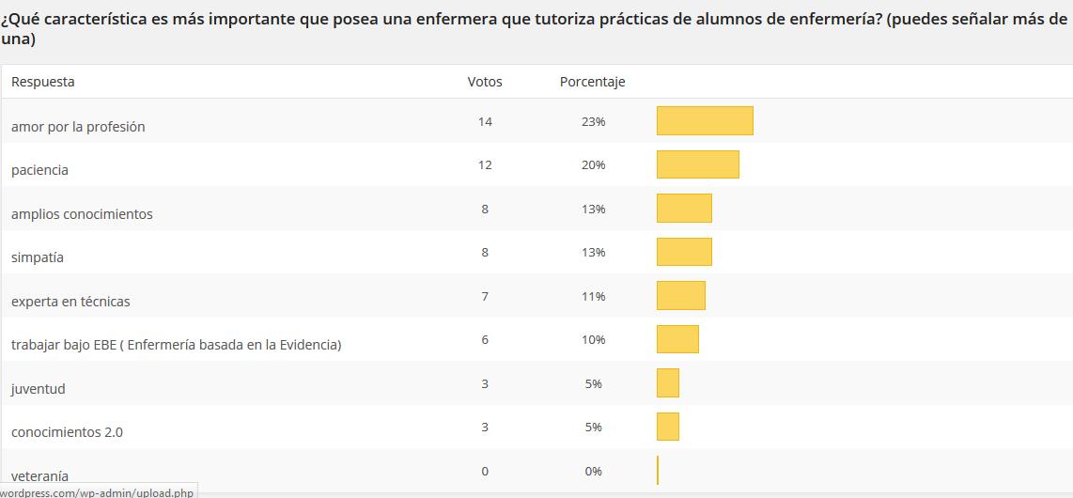This screenshot has height=498, width=1073.
Task: Click the 'trabajar bajo EBE' answer text
Action: (176, 345)
